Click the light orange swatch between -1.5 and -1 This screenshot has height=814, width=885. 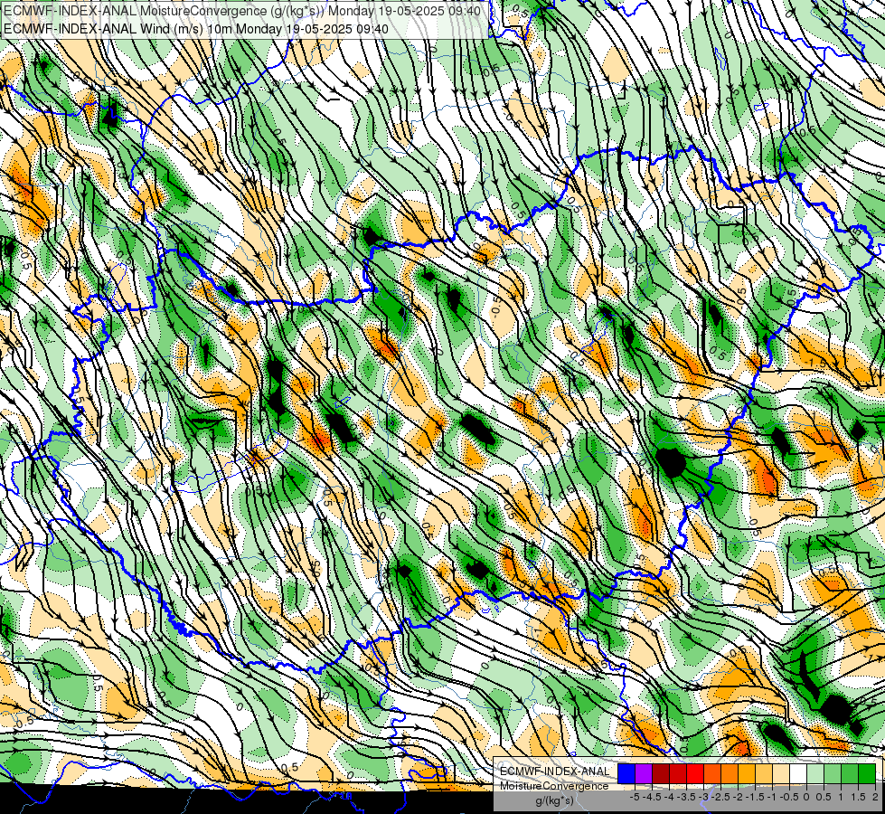click(764, 774)
